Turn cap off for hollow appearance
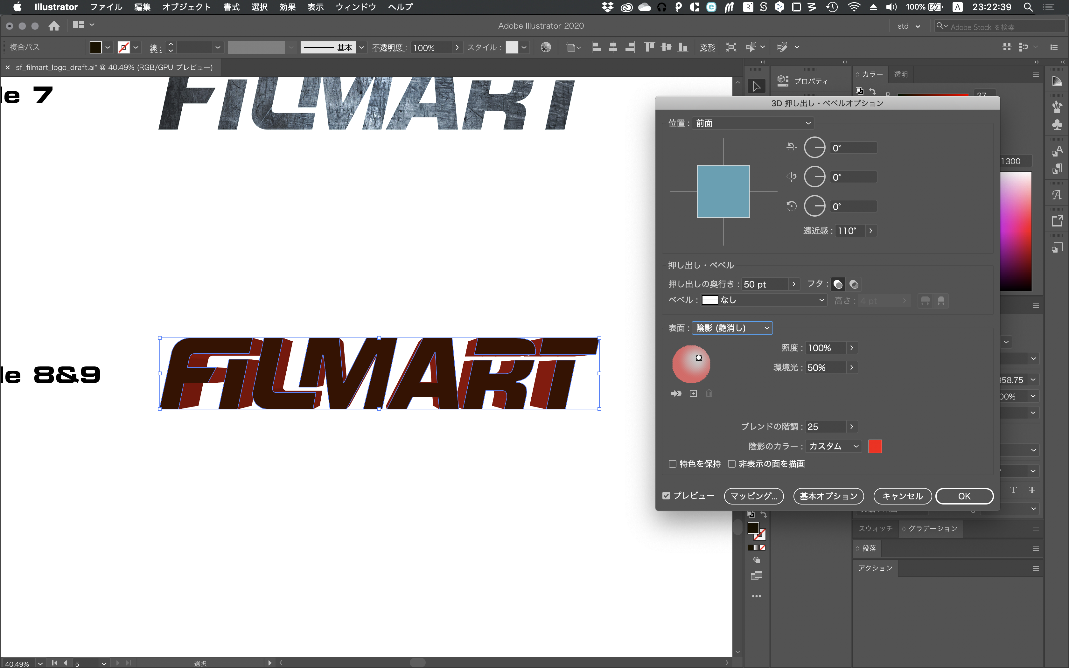Screen dimensions: 1069x668 854,284
